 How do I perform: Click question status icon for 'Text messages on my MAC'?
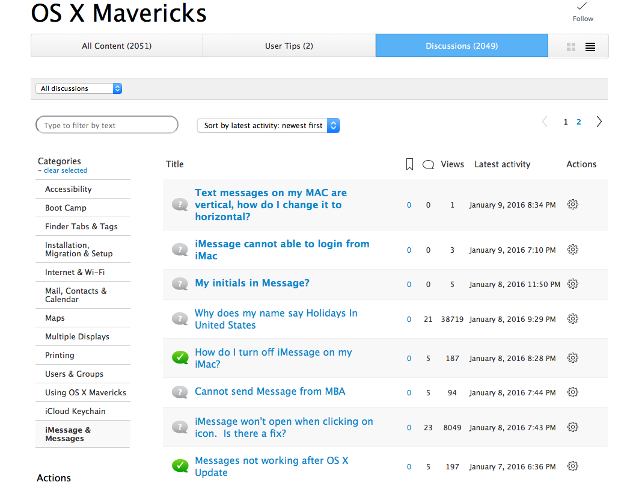tap(180, 205)
